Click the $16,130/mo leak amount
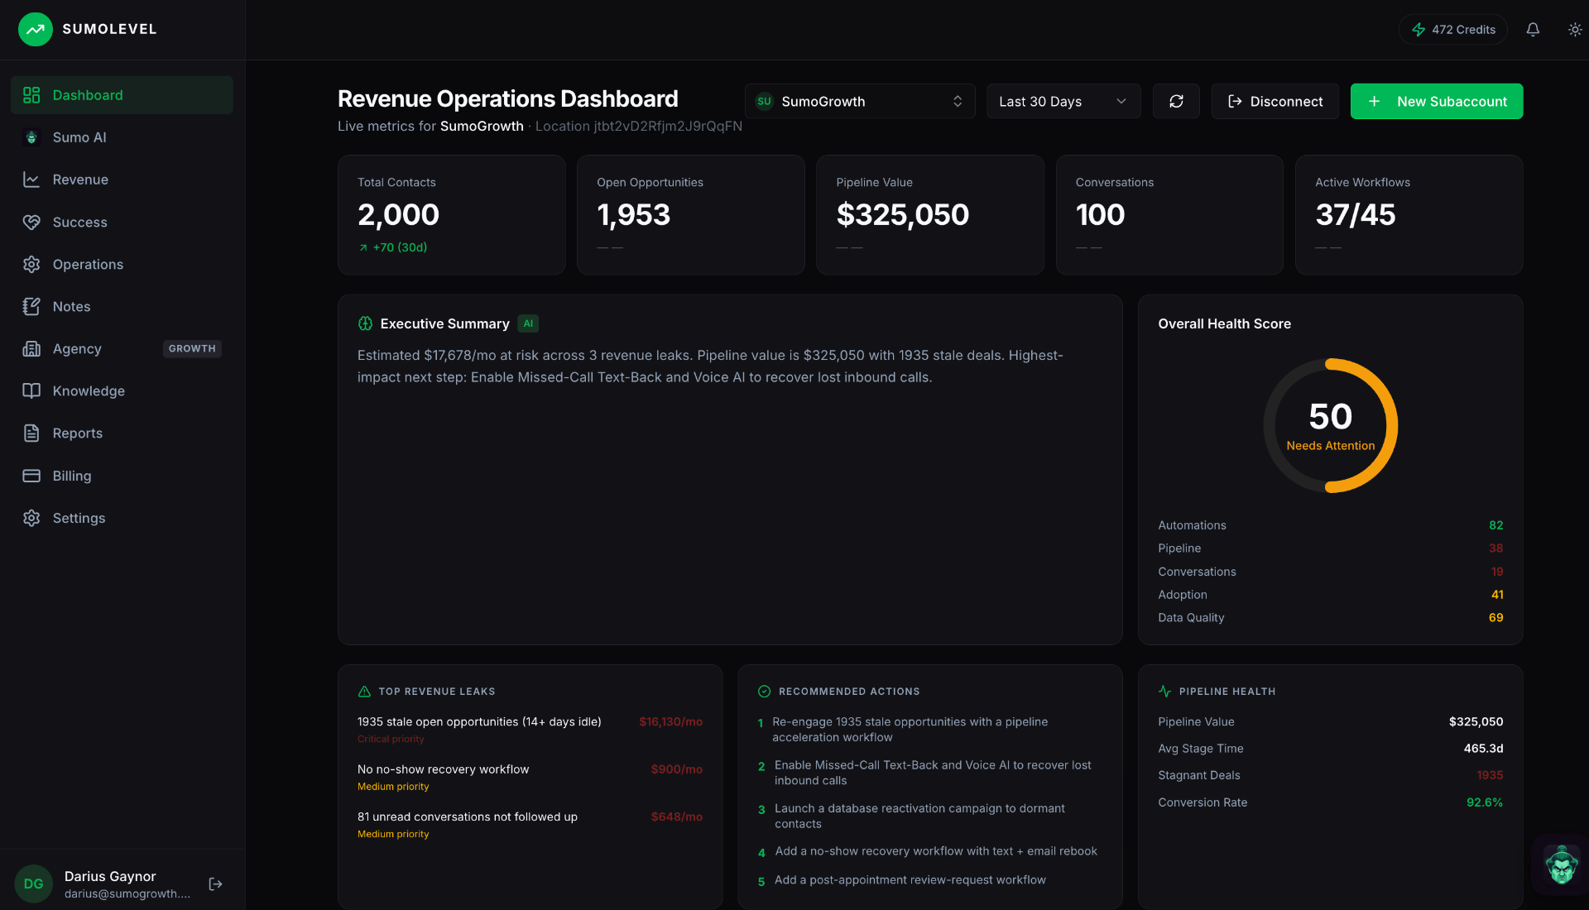1589x910 pixels. tap(670, 722)
